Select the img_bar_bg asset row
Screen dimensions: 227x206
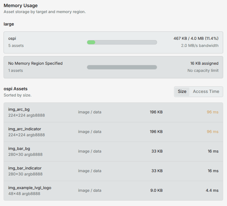point(113,151)
